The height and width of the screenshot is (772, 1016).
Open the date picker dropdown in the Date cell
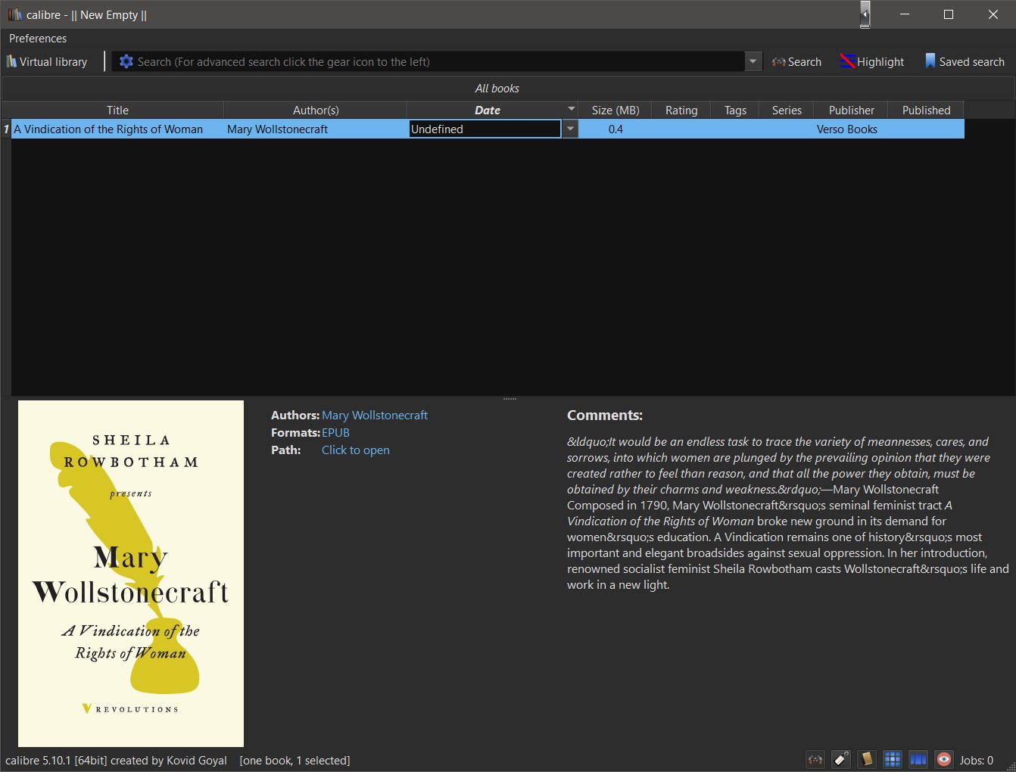tap(570, 129)
